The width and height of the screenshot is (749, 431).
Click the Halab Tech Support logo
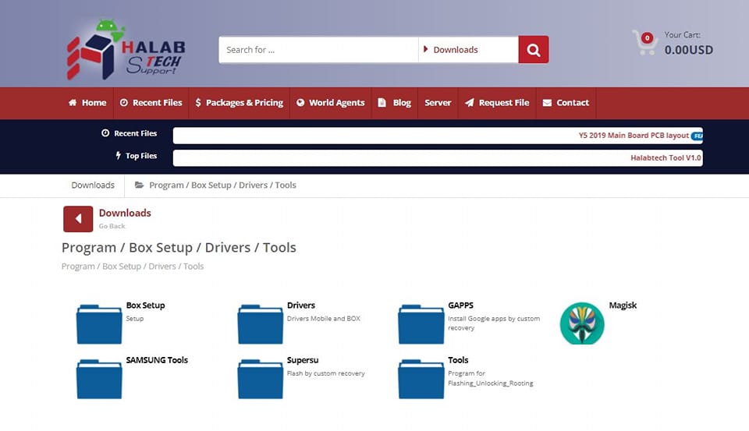click(x=126, y=49)
